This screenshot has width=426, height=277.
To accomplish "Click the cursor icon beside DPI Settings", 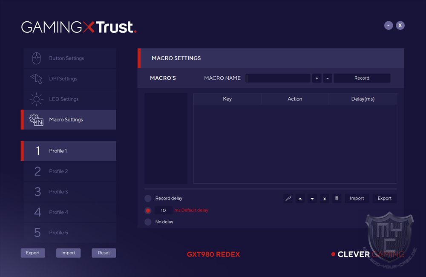I will tap(36, 78).
